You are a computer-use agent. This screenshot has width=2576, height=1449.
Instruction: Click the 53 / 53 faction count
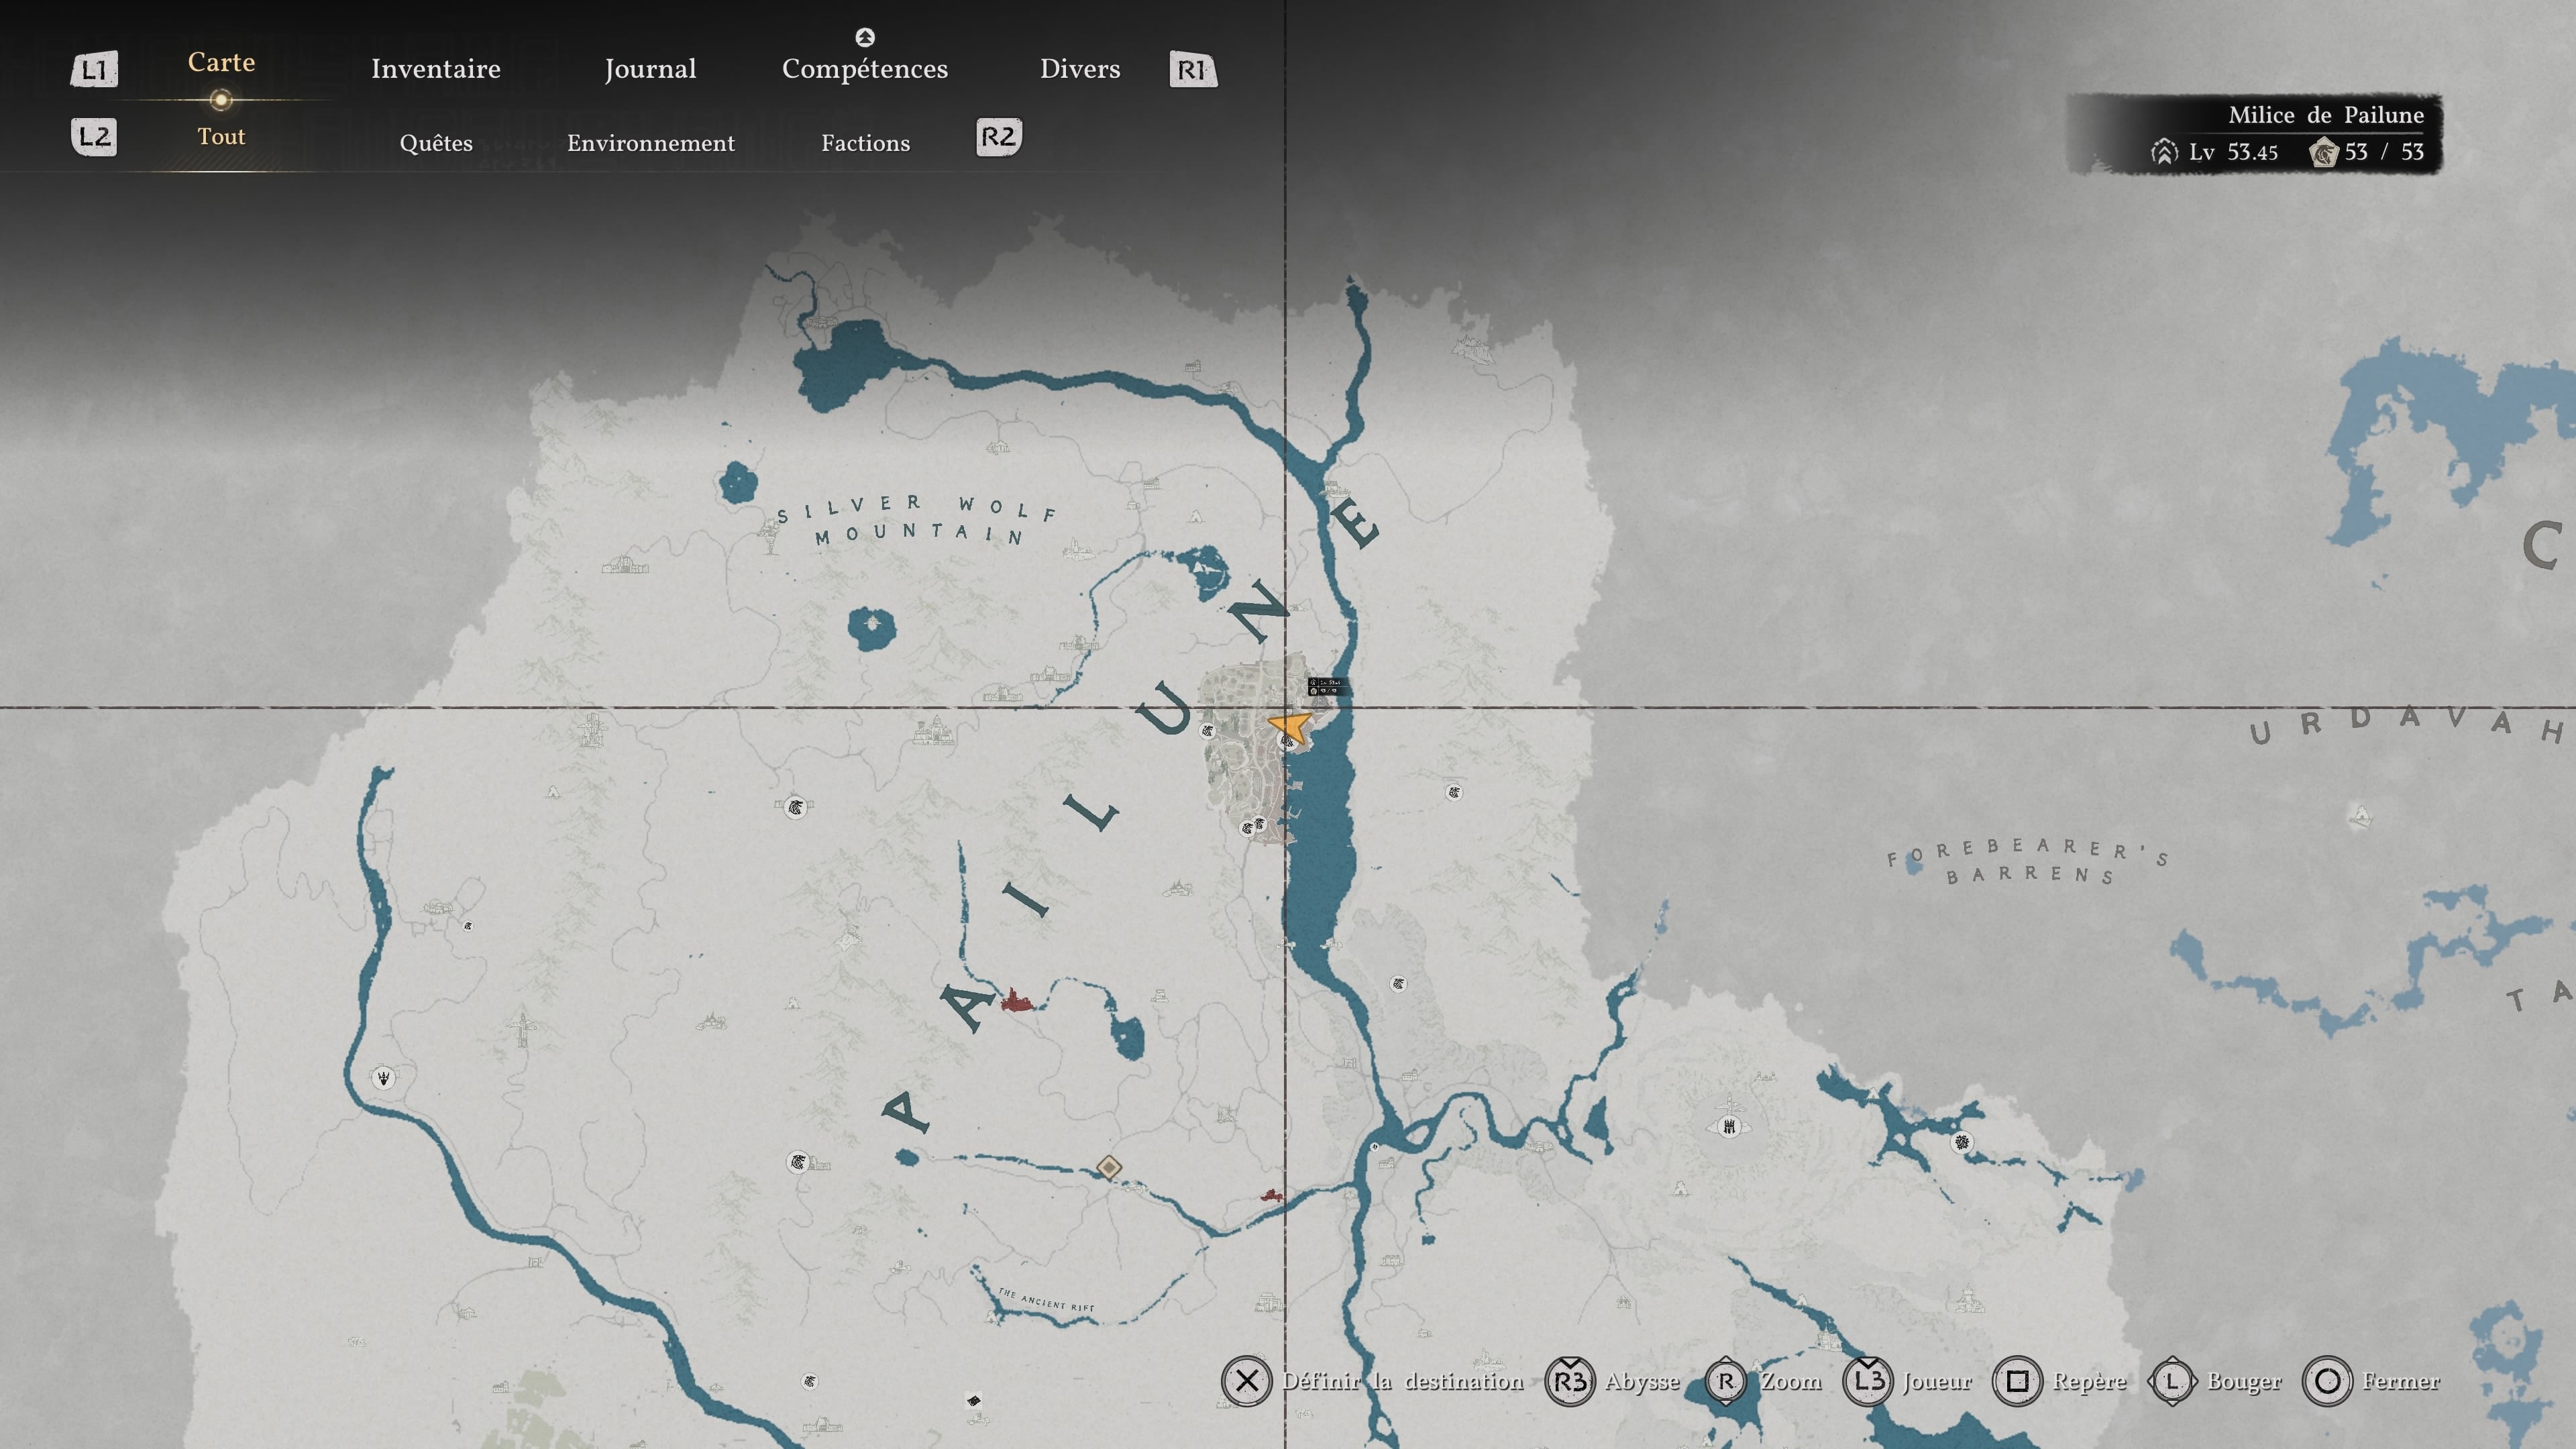[x=2384, y=152]
